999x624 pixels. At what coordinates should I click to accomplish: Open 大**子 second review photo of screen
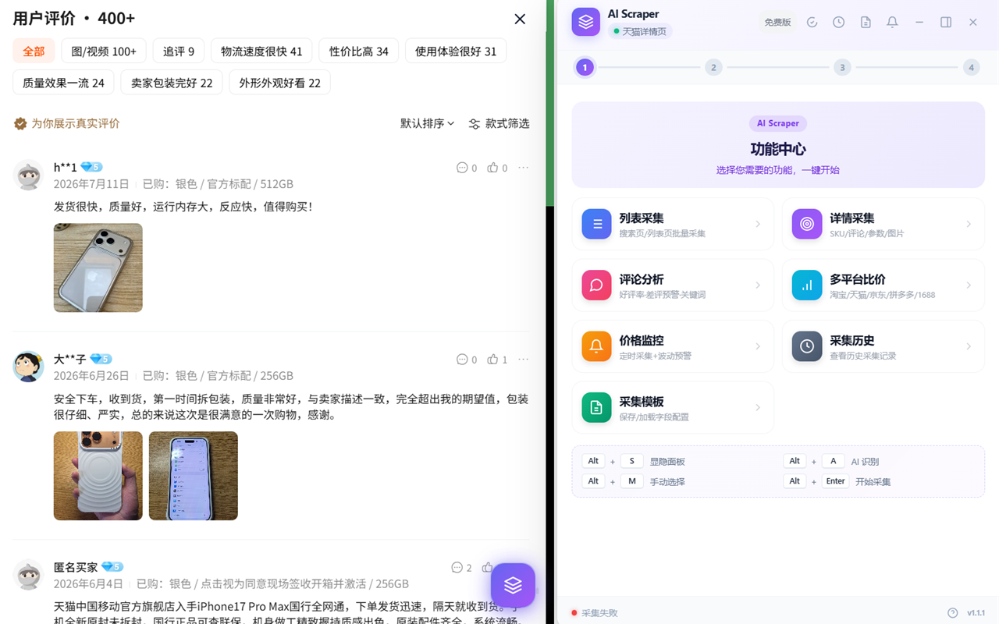pyautogui.click(x=194, y=476)
